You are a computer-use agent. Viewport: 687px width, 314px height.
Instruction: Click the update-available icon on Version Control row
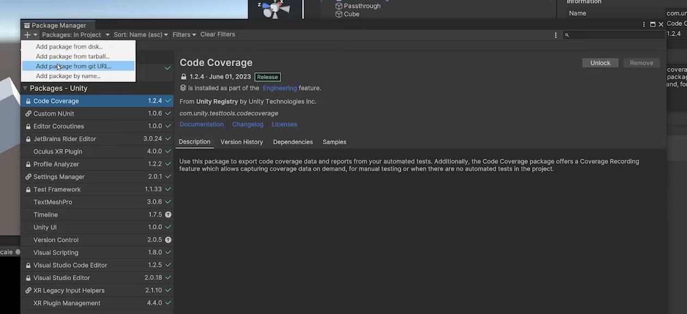pyautogui.click(x=168, y=240)
